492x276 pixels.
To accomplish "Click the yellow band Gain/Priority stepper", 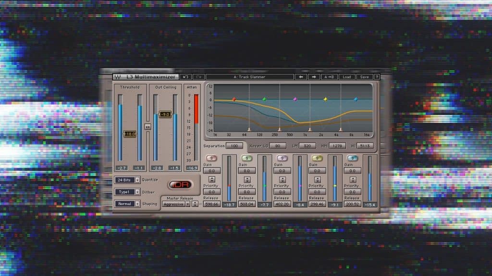I will coord(318,180).
